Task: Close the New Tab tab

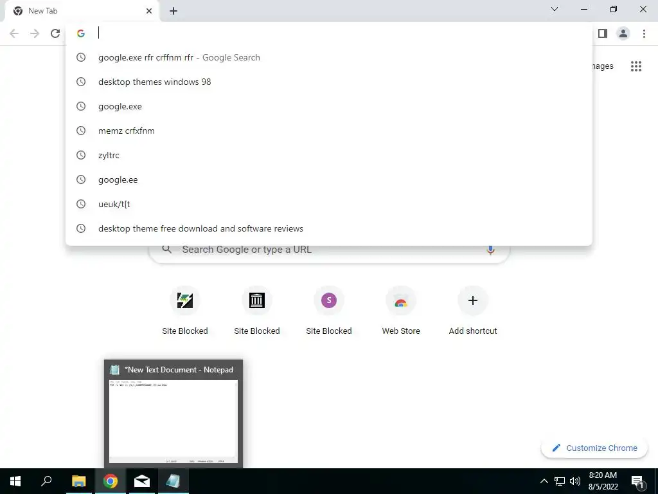Action: (149, 11)
